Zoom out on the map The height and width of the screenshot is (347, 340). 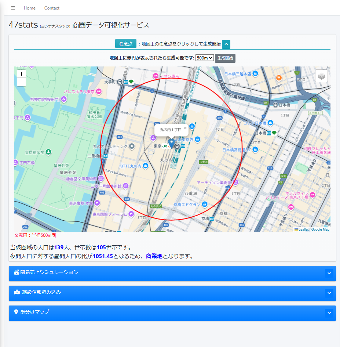[x=22, y=82]
